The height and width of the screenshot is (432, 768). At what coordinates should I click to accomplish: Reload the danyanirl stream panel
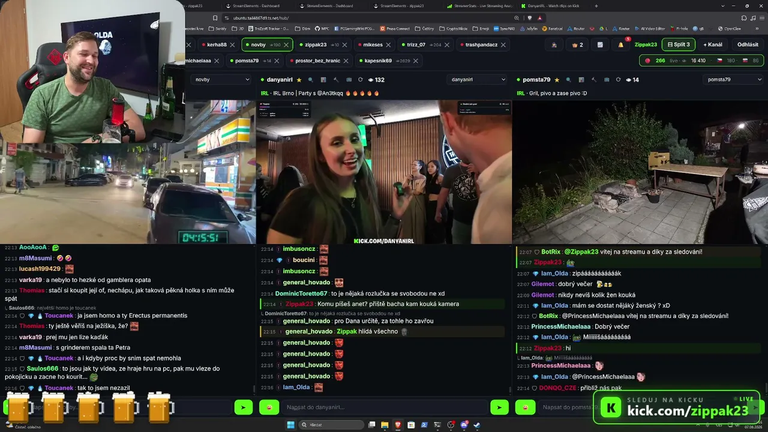360,80
